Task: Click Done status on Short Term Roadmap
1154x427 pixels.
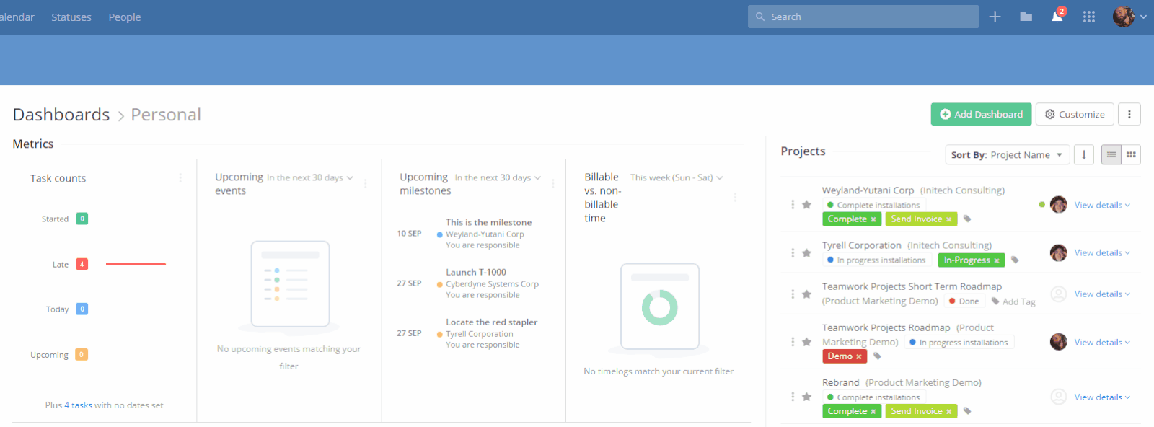Action: [964, 301]
